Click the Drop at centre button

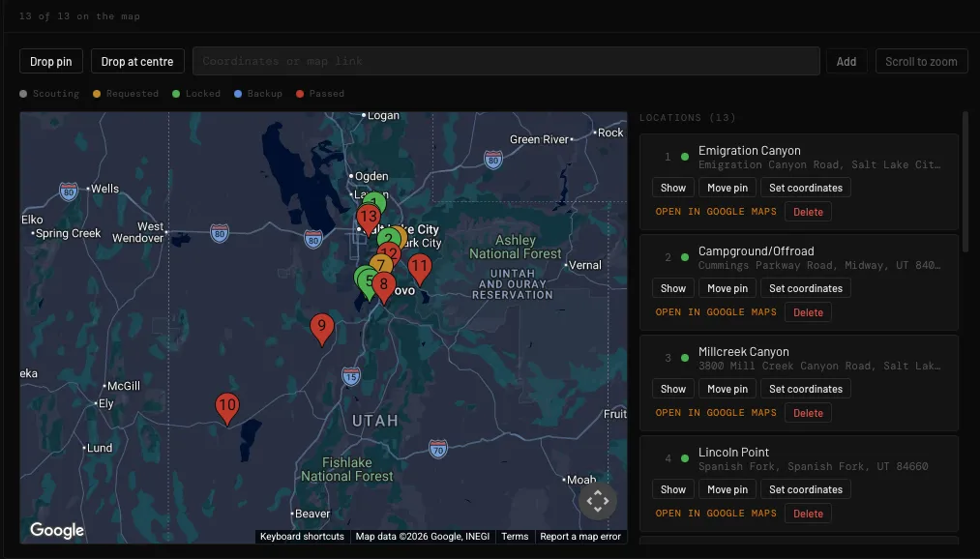(x=137, y=61)
